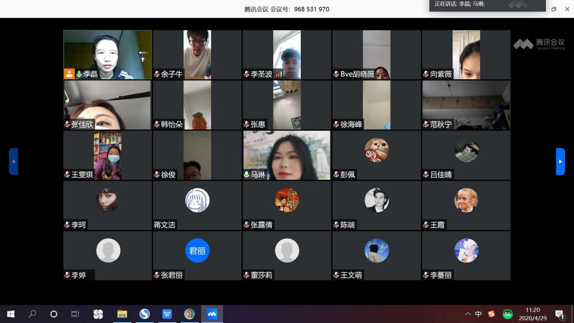This screenshot has height=323, width=574.
Task: Go to next page of participants
Action: [560, 161]
